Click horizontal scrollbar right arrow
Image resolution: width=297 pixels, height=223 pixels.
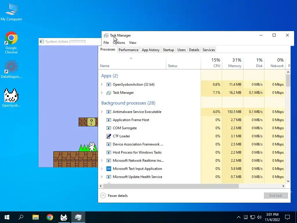(283, 186)
